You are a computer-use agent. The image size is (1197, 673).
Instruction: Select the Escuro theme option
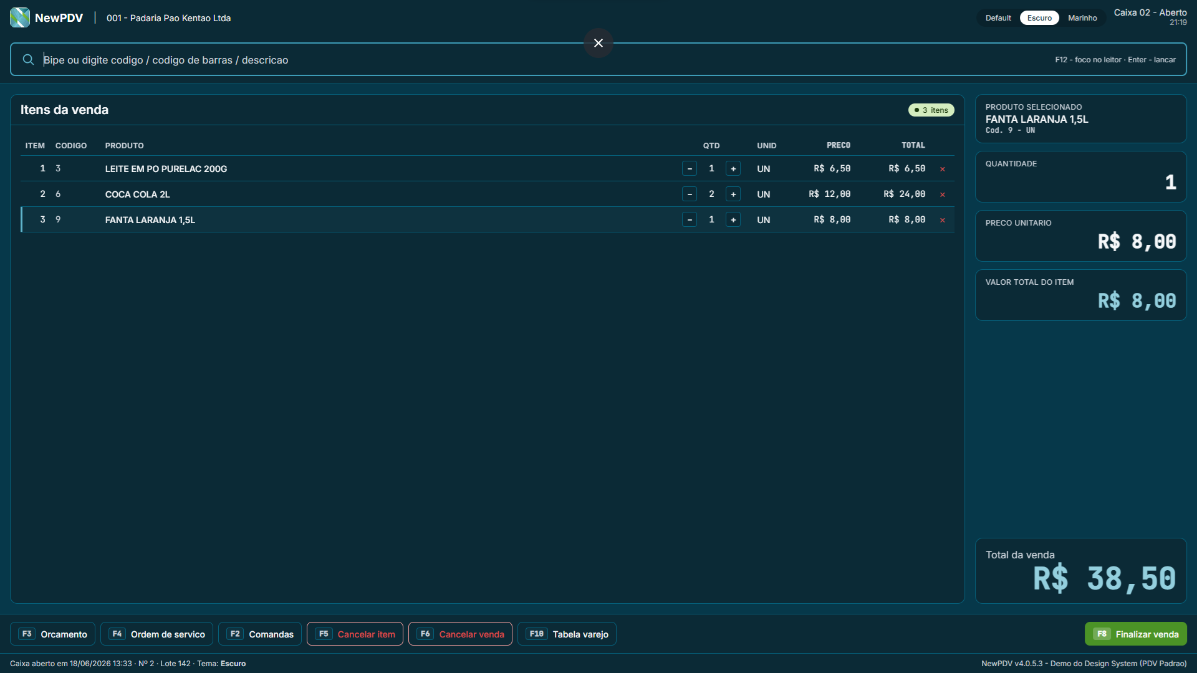tap(1039, 18)
